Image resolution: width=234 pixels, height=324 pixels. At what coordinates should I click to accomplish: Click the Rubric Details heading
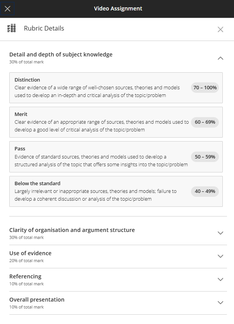coord(44,28)
